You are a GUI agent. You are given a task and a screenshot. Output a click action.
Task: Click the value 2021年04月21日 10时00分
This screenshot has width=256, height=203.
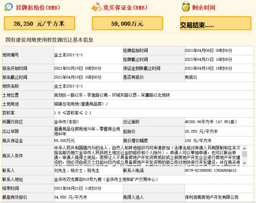(208, 59)
